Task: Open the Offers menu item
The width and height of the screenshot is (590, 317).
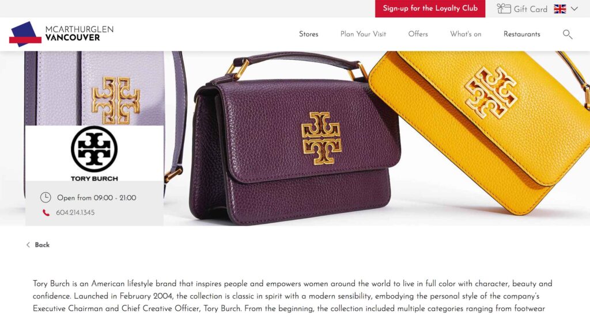Action: 418,34
